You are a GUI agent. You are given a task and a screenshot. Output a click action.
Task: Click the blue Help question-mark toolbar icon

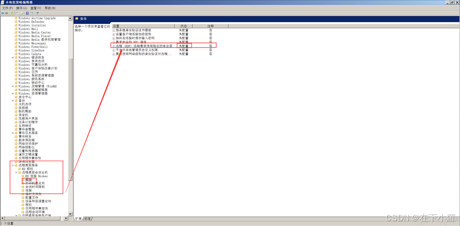click(27, 13)
